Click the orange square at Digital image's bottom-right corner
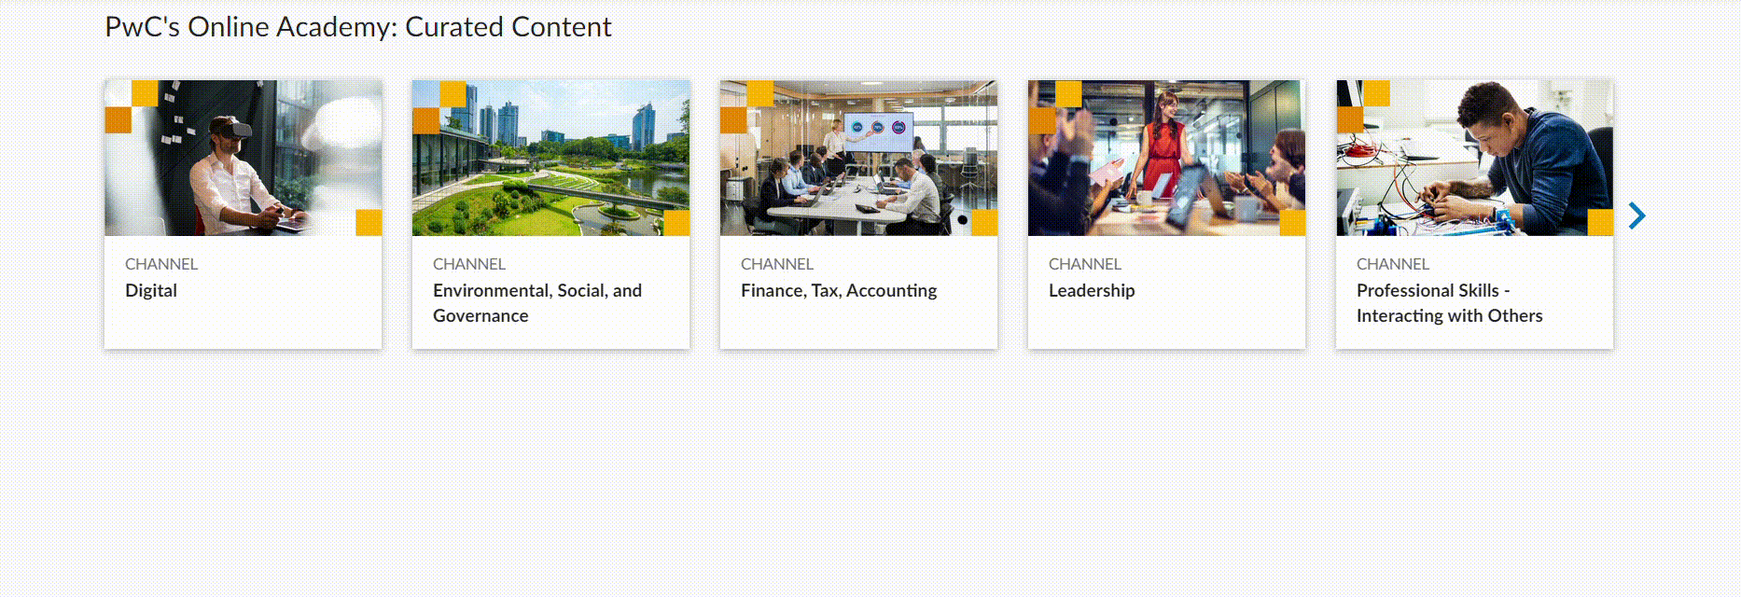Screen dimensions: 1741x597 click(369, 223)
